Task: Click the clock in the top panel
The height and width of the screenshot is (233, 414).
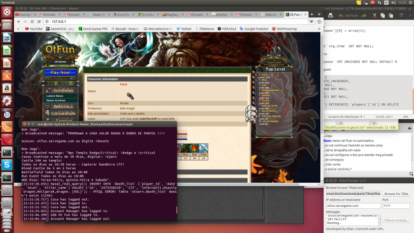Action: click(402, 3)
